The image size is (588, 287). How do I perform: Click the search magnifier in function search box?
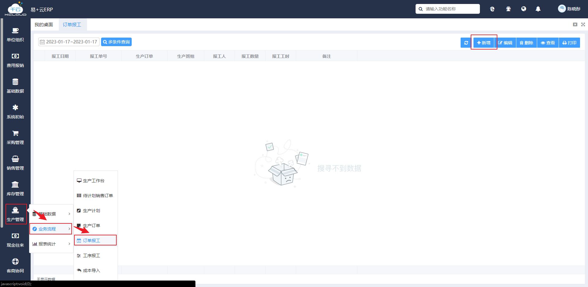(x=421, y=9)
